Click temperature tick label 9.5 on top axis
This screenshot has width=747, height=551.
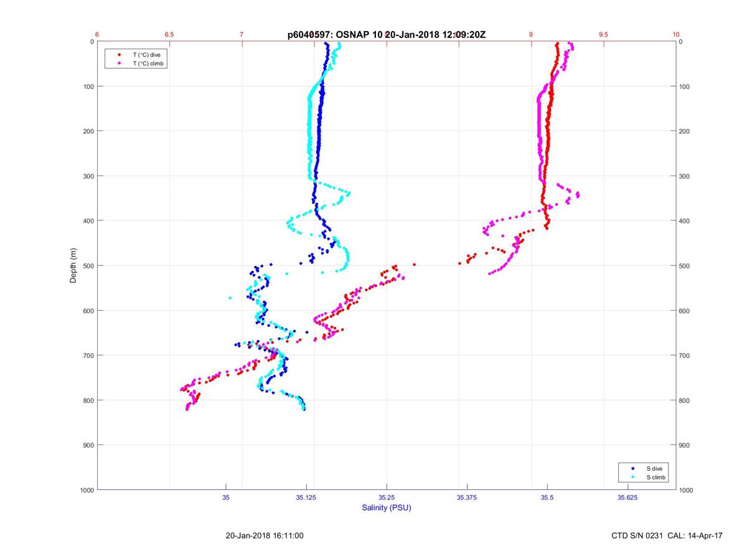(603, 35)
